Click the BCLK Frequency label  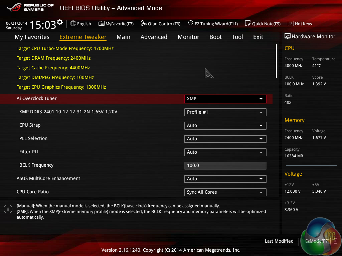tap(36, 165)
